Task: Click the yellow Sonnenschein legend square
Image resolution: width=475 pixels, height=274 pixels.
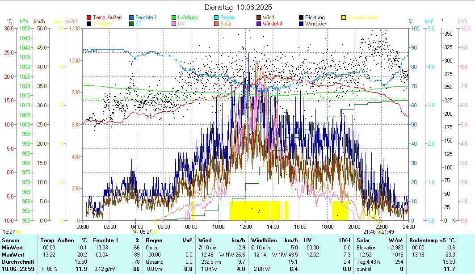Action: (344, 17)
